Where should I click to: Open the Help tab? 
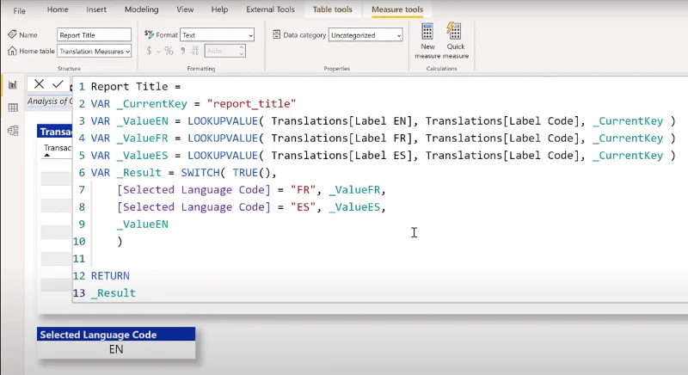click(x=219, y=9)
